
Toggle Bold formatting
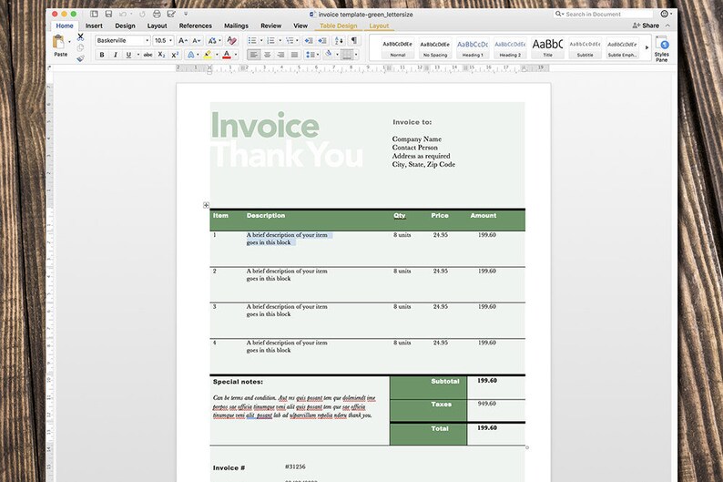[102, 55]
